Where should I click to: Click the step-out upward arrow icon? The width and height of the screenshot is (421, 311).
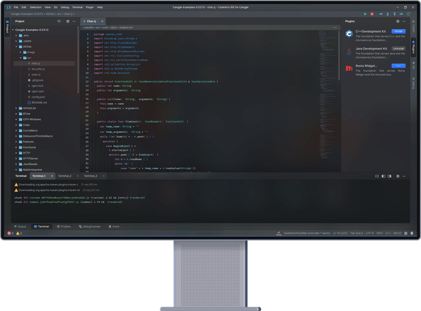click(394, 14)
